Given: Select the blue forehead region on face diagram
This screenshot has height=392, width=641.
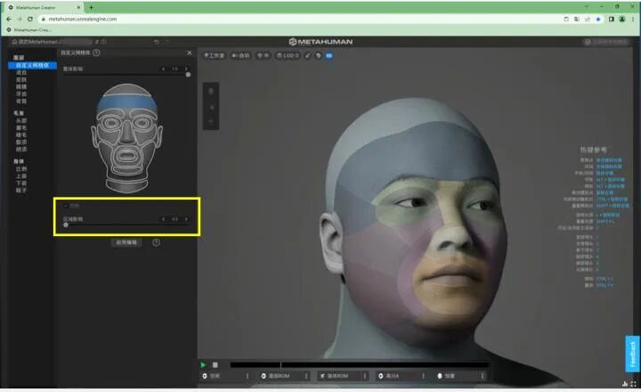Looking at the screenshot, I should click(x=126, y=102).
